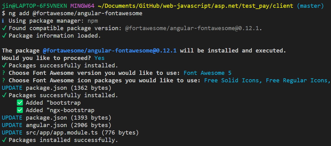Click the line package.json (1393 bytes)
This screenshot has width=331, height=146.
69,118
